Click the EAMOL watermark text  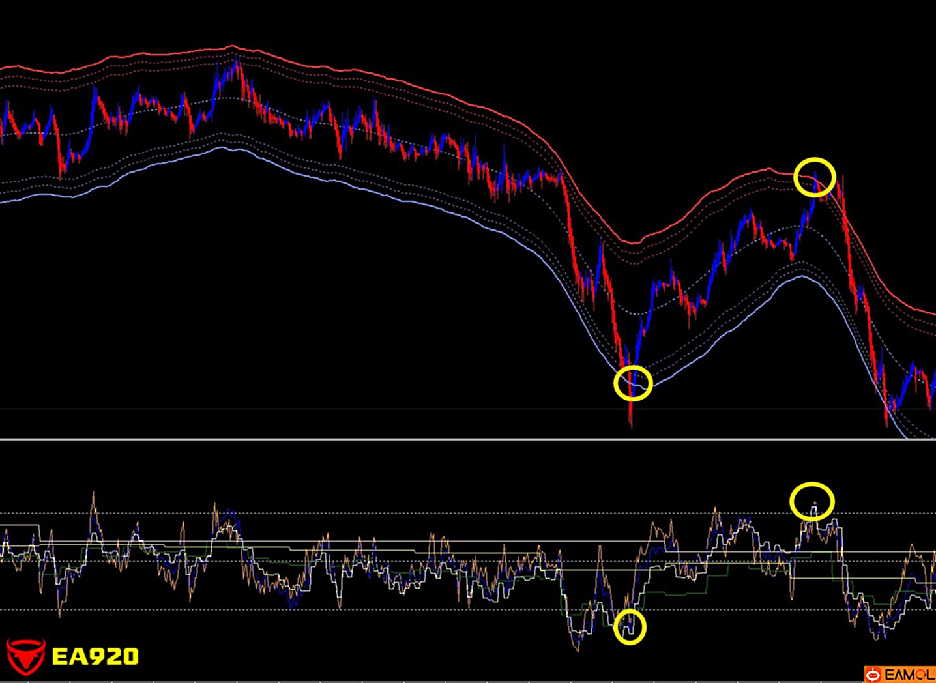(x=907, y=675)
